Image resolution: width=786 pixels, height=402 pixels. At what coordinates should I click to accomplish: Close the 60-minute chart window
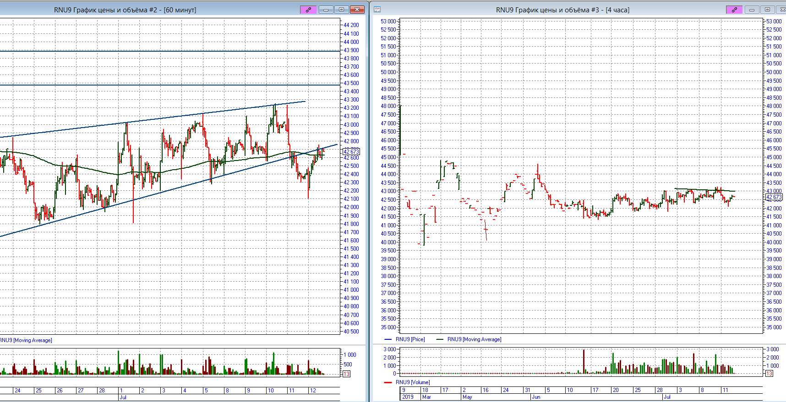[357, 10]
